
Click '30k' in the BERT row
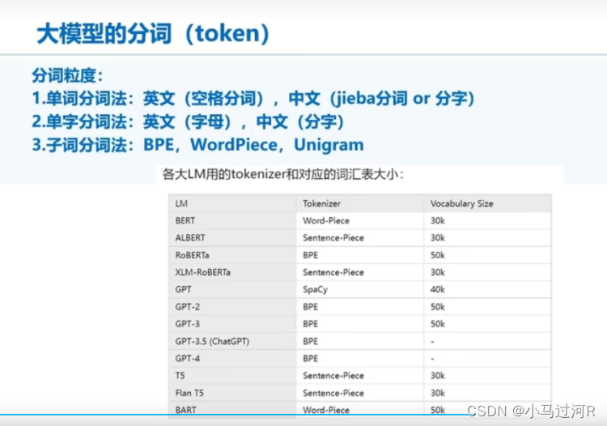438,221
